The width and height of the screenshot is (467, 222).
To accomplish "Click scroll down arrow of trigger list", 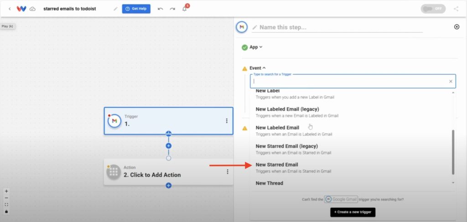I will [453, 183].
